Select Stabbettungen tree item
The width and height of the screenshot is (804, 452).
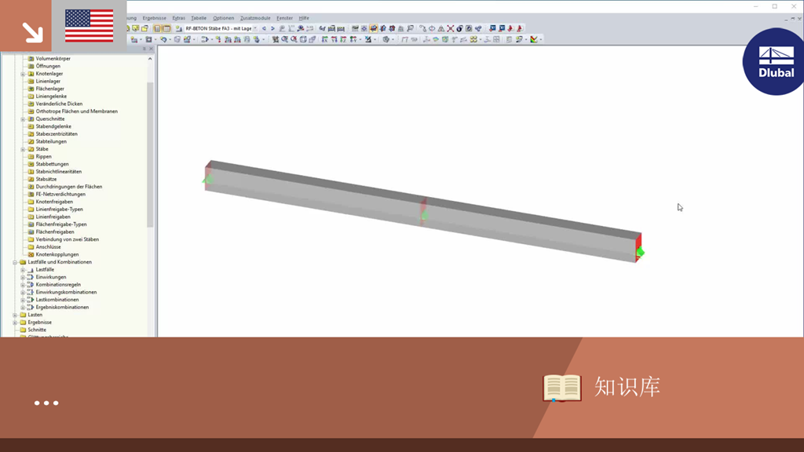click(52, 164)
